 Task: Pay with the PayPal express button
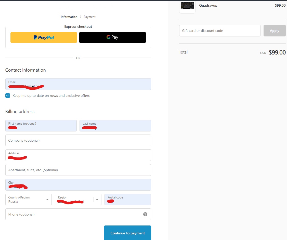pos(44,37)
